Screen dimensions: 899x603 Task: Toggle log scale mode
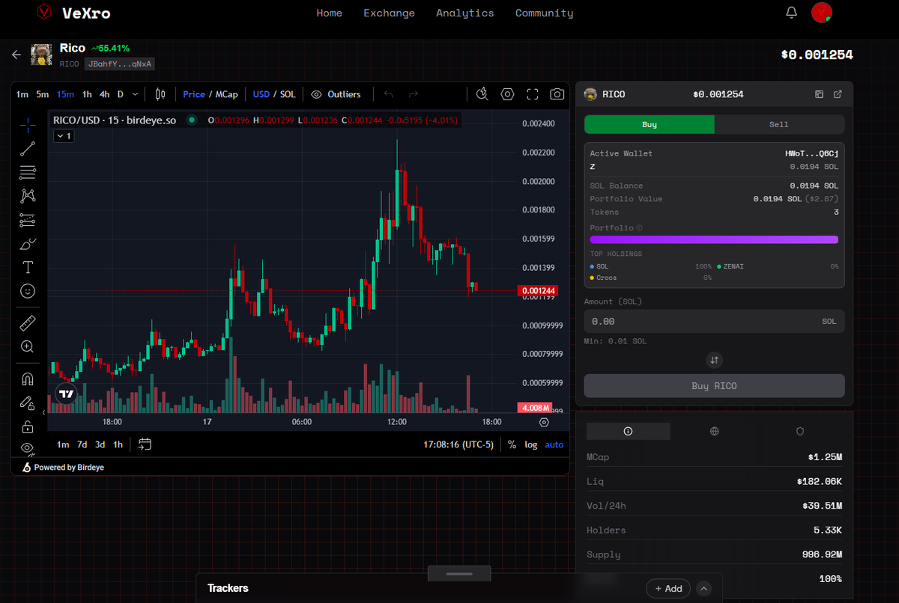(x=531, y=444)
